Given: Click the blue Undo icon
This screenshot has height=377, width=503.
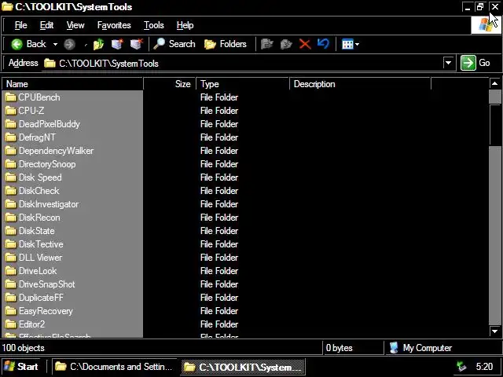Looking at the screenshot, I should (323, 44).
